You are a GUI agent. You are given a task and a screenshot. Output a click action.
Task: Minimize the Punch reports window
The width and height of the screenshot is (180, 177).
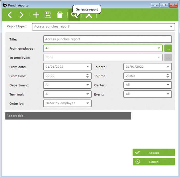tap(155, 5)
